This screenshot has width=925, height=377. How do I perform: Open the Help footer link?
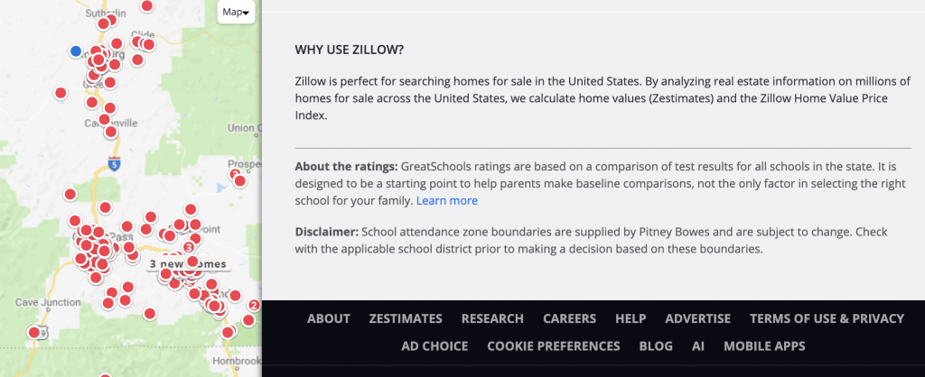click(631, 318)
